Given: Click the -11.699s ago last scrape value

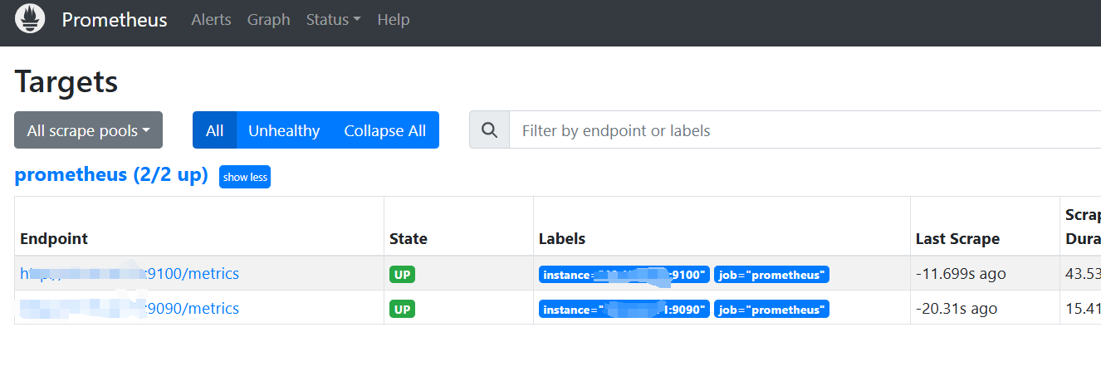Looking at the screenshot, I should point(961,274).
